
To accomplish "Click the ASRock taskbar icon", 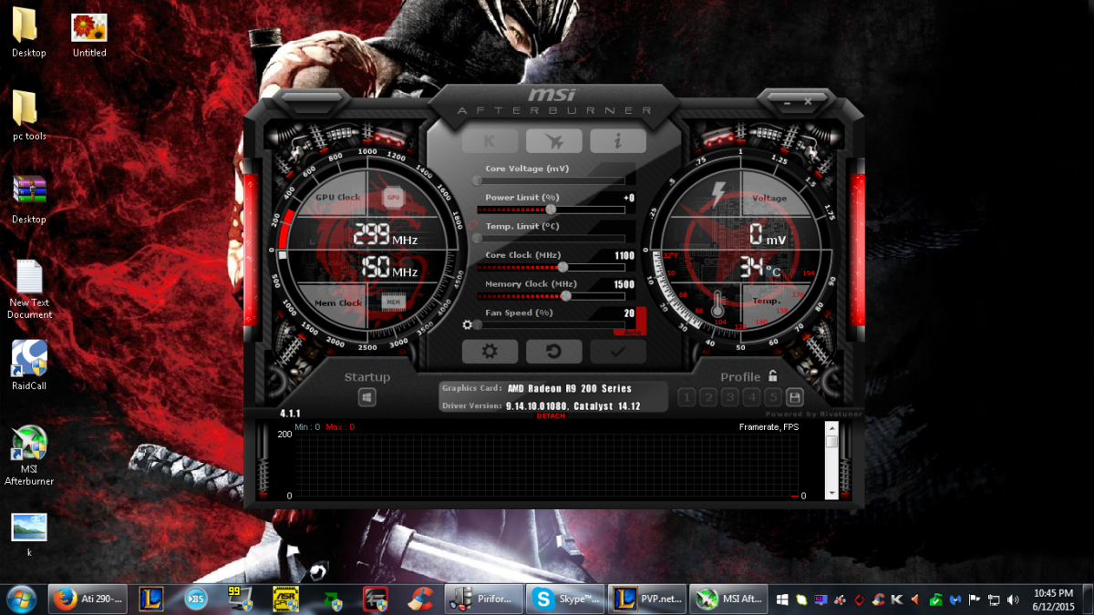I will pos(286,599).
